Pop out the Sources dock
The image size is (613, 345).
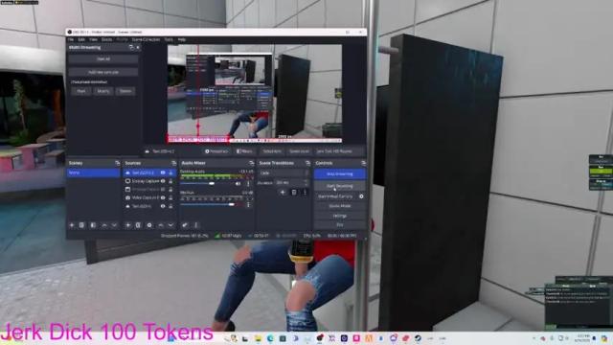click(173, 163)
